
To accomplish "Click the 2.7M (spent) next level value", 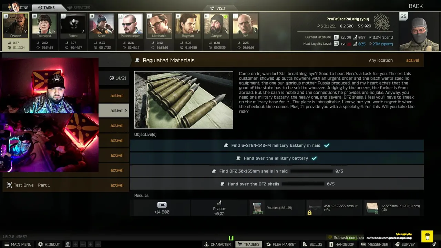I will pos(381,44).
